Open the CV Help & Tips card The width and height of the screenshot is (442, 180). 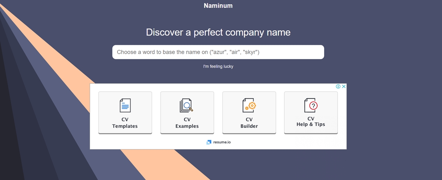click(x=311, y=113)
